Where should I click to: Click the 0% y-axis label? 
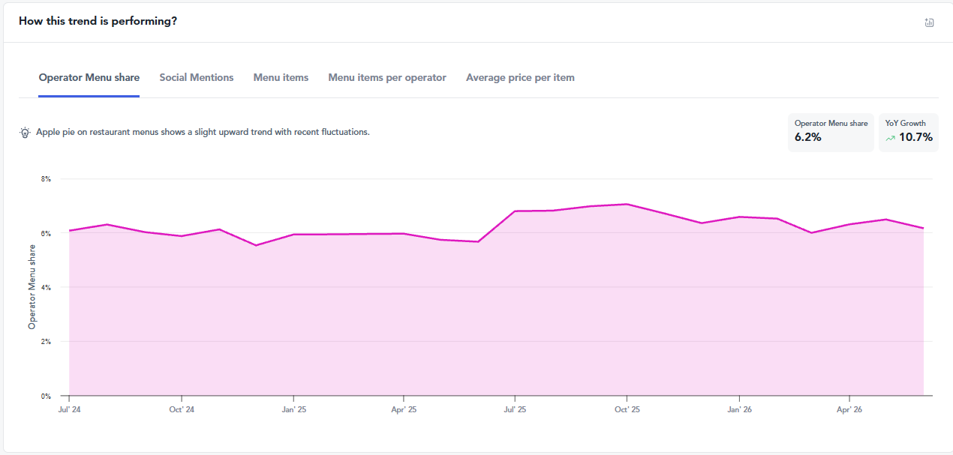click(x=46, y=396)
